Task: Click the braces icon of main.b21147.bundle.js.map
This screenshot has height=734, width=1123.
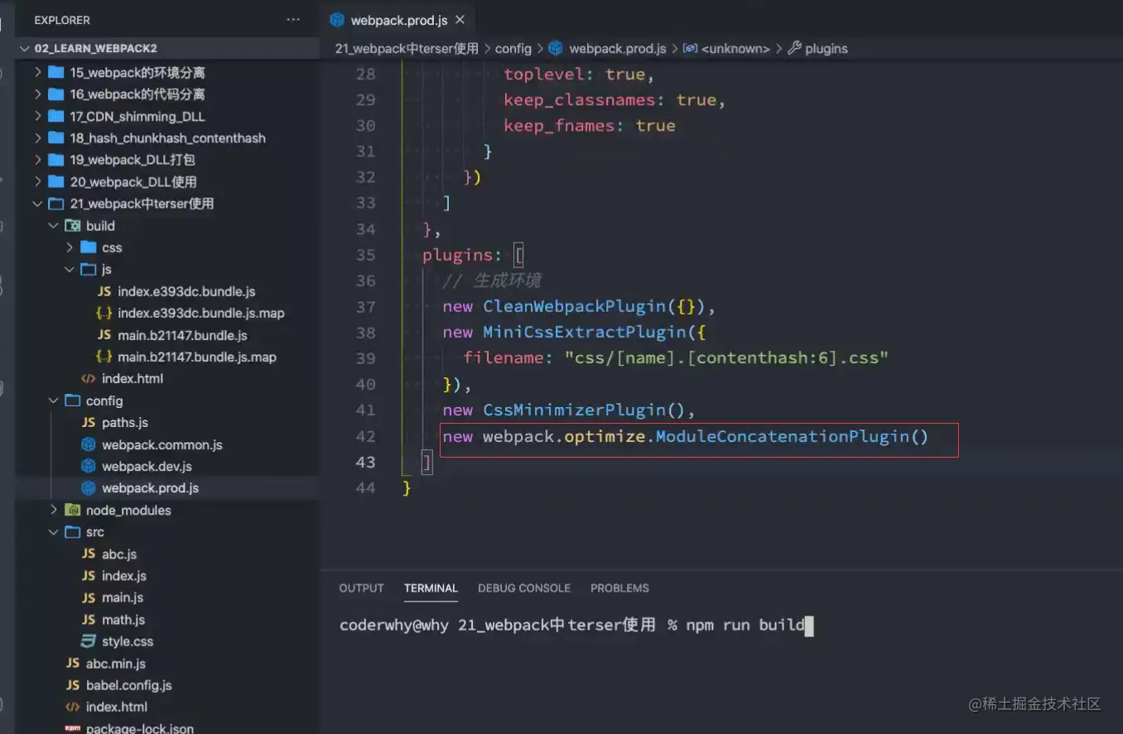Action: (104, 357)
